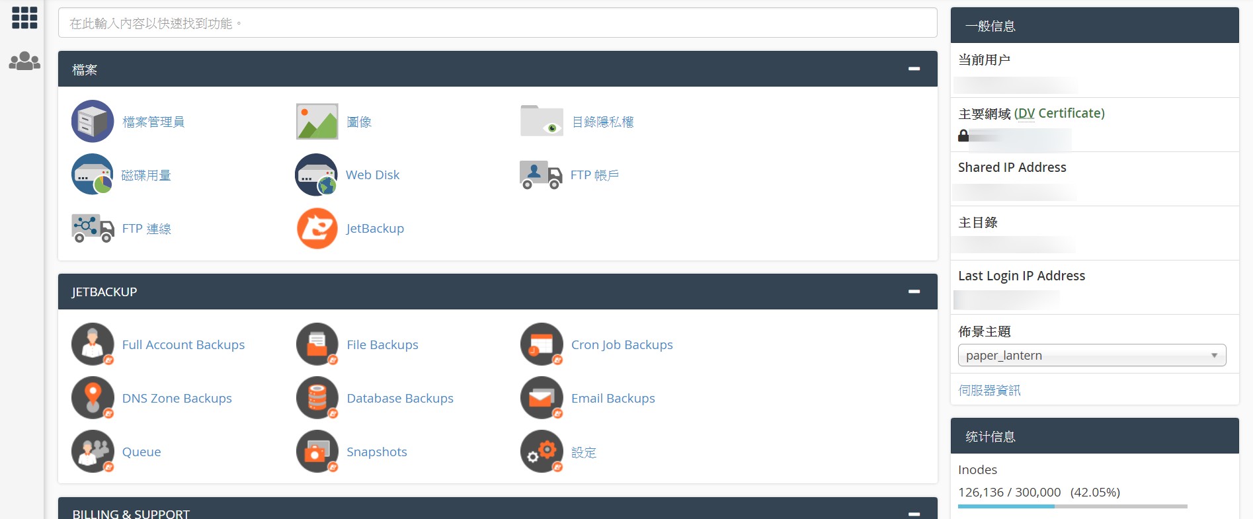Click the Email Backups icon
The height and width of the screenshot is (519, 1253).
[x=542, y=397]
